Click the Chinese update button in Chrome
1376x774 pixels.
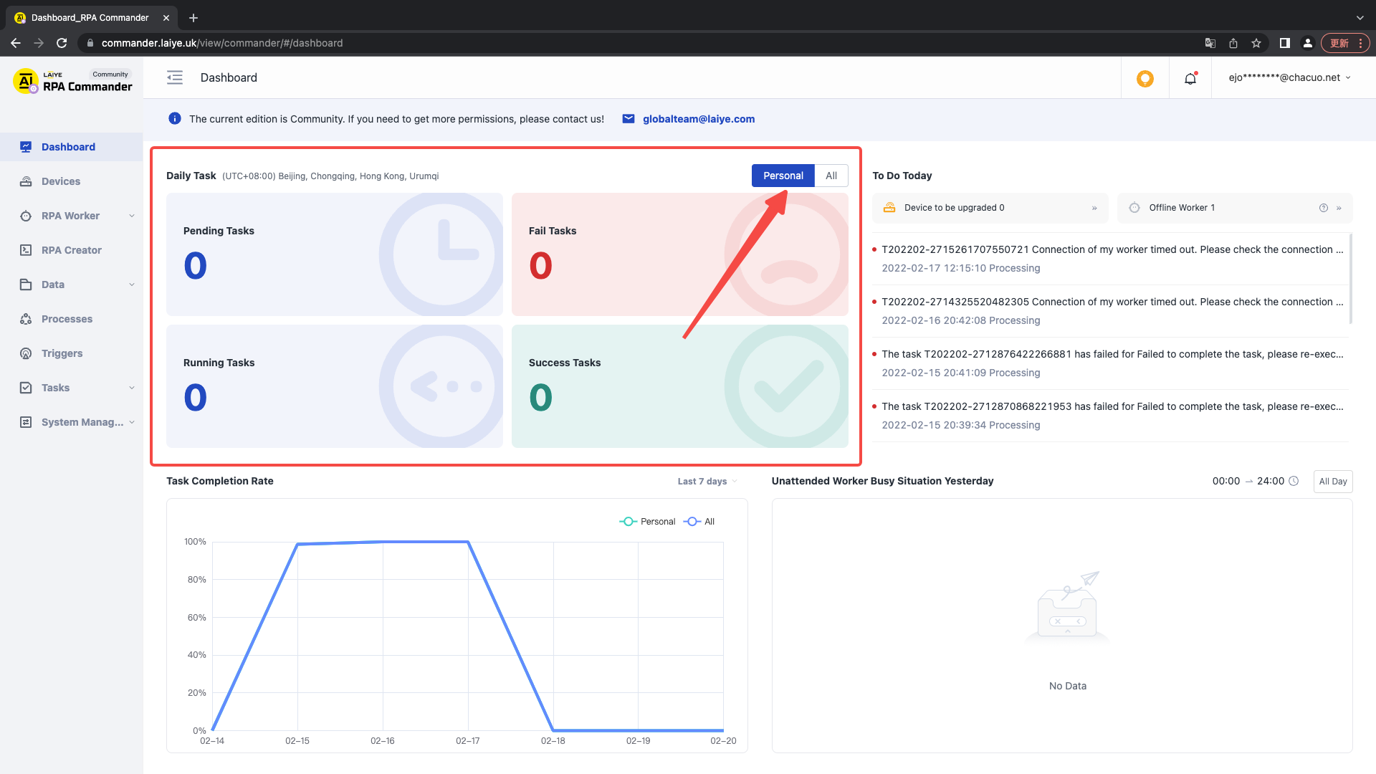[1345, 43]
